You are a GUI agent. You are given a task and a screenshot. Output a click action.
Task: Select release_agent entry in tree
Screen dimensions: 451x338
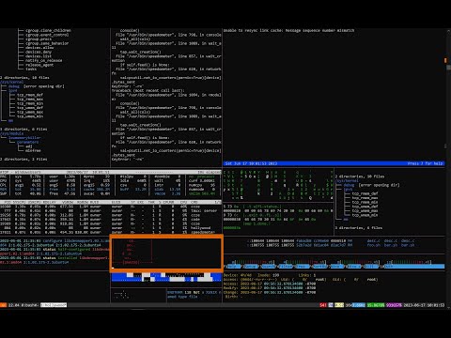click(x=39, y=65)
